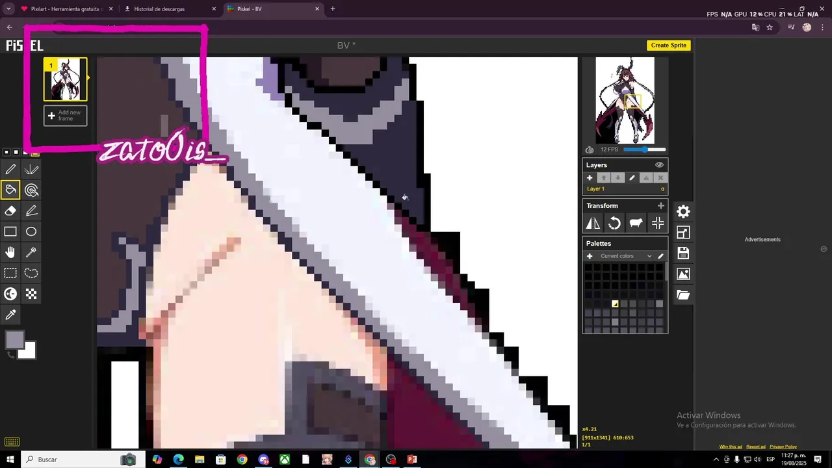Viewport: 832px width, 468px height.
Task: Open the Windows Start menu
Action: point(10,460)
